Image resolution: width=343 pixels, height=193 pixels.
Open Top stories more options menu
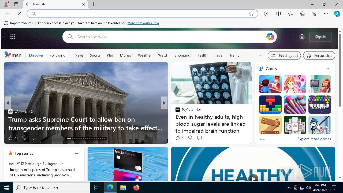click(x=76, y=153)
